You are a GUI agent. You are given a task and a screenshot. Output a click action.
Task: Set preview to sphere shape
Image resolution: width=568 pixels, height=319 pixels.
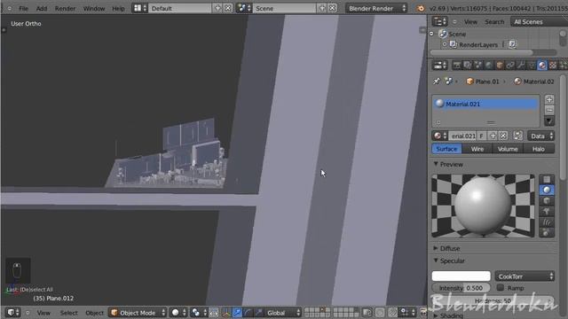[x=547, y=190]
